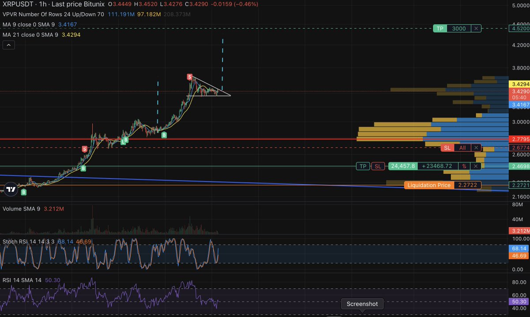Image resolution: width=530 pixels, height=317 pixels.
Task: Click the orange Liquidation Price label
Action: (x=428, y=185)
